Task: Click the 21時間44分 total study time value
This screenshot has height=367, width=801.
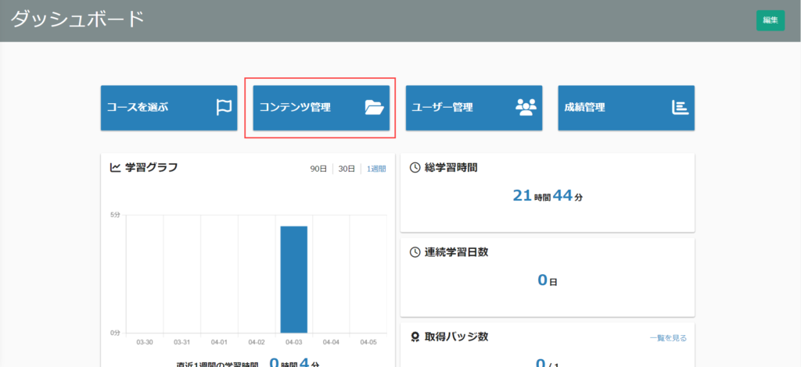Action: pyautogui.click(x=547, y=196)
